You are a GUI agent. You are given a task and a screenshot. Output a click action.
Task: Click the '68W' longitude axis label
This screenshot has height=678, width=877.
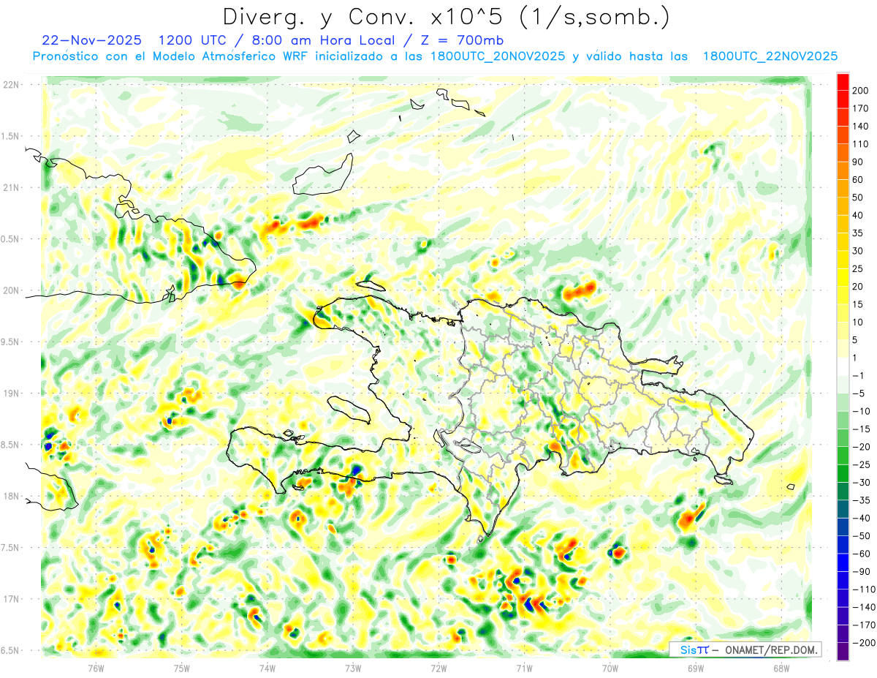pyautogui.click(x=781, y=668)
